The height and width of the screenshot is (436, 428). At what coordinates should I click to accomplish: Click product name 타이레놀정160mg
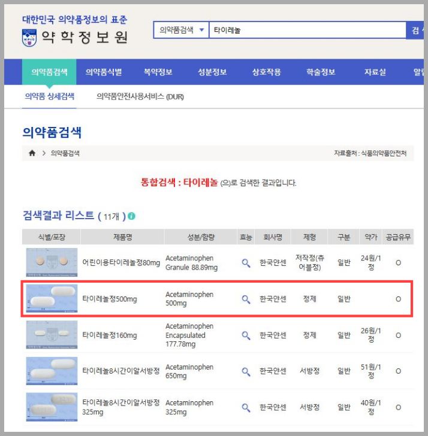tap(110, 335)
